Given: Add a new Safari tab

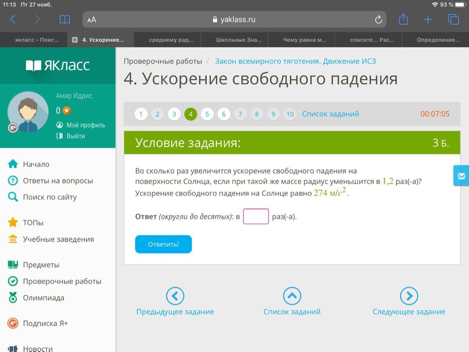Looking at the screenshot, I should click(428, 20).
